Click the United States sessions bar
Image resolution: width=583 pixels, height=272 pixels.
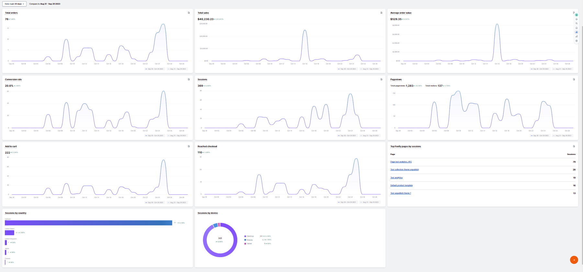[x=9, y=233]
